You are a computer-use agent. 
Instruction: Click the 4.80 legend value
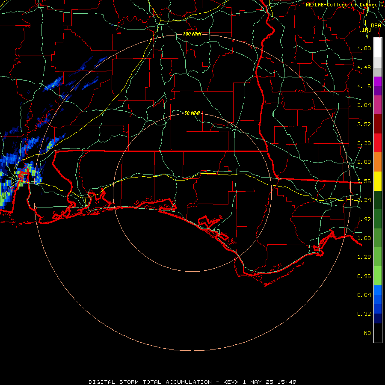364,48
